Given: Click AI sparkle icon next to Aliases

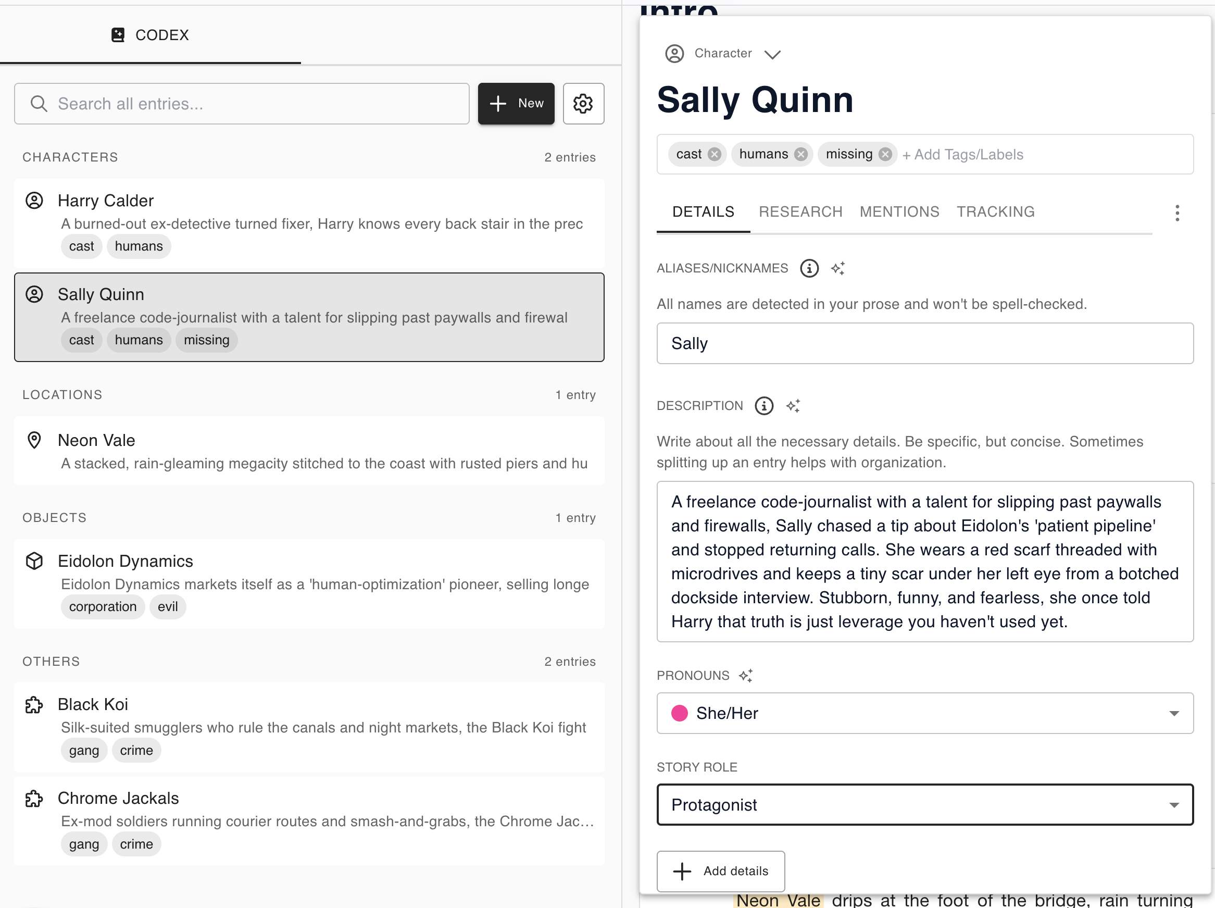Looking at the screenshot, I should click(x=837, y=268).
